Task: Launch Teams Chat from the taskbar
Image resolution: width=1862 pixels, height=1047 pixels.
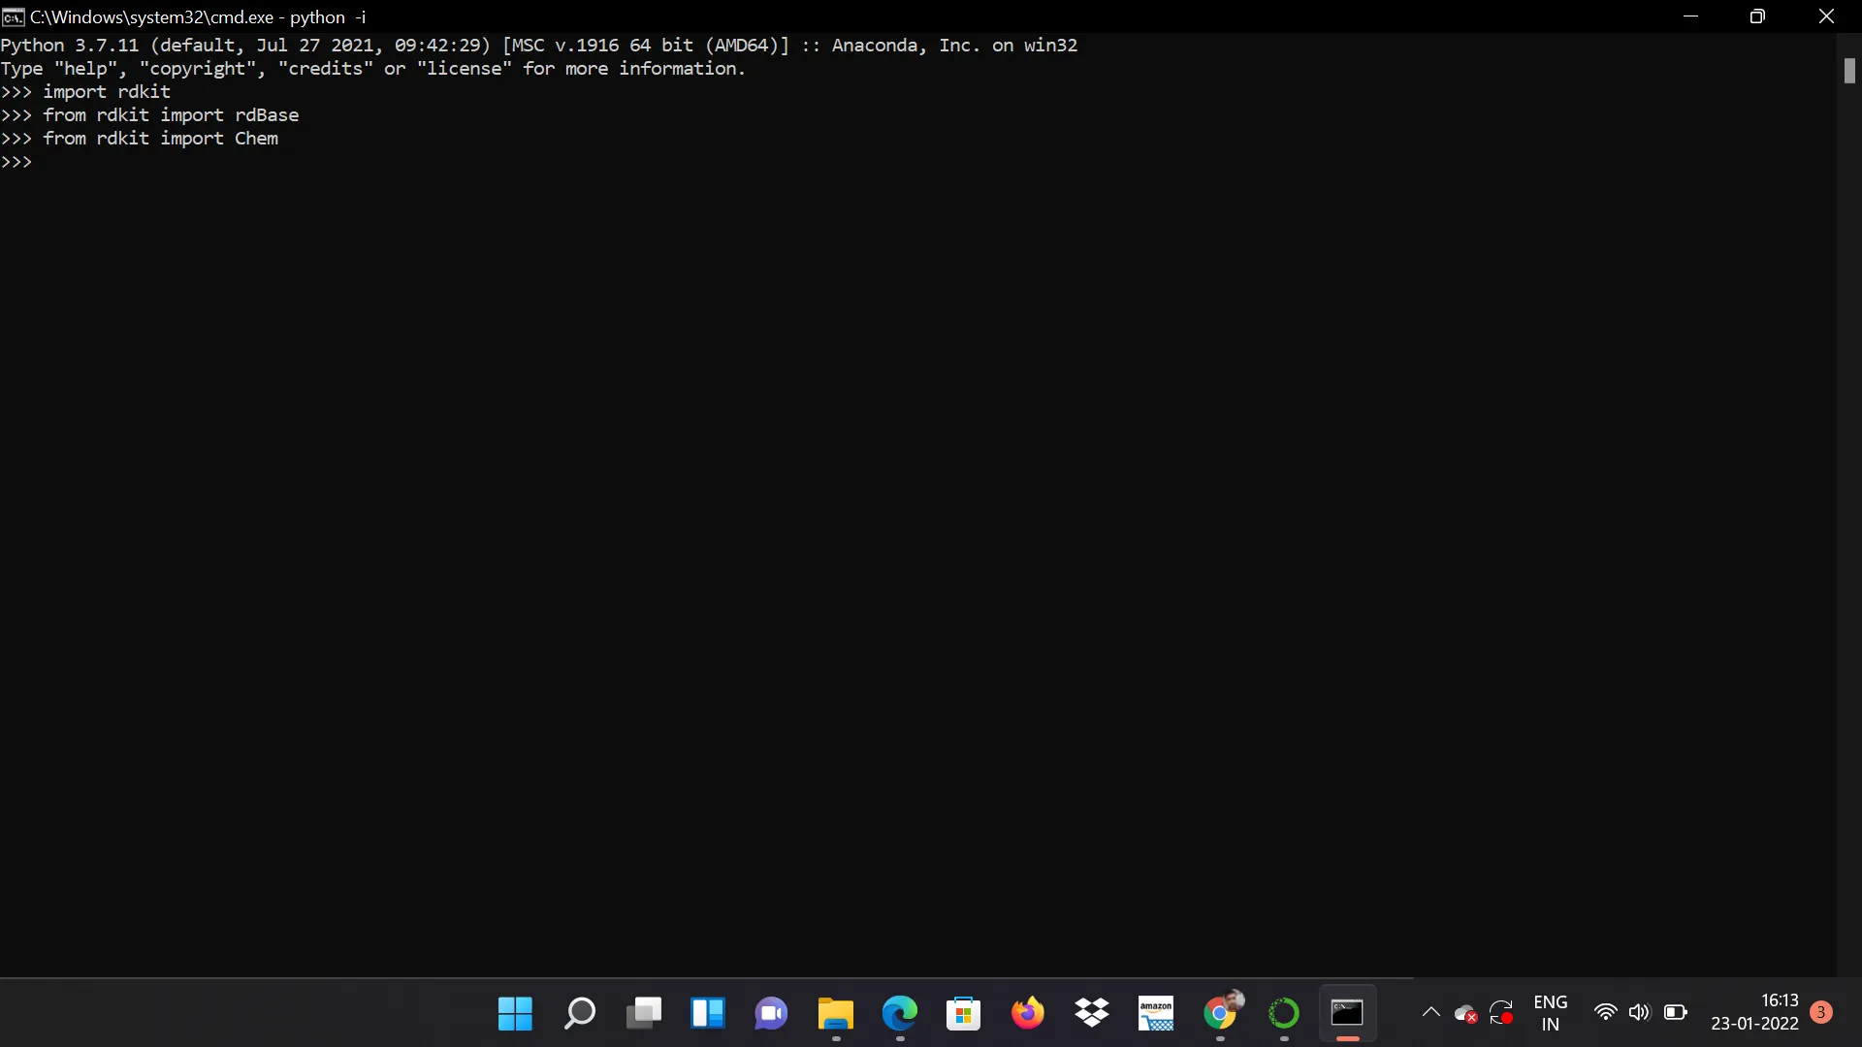Action: [x=771, y=1014]
